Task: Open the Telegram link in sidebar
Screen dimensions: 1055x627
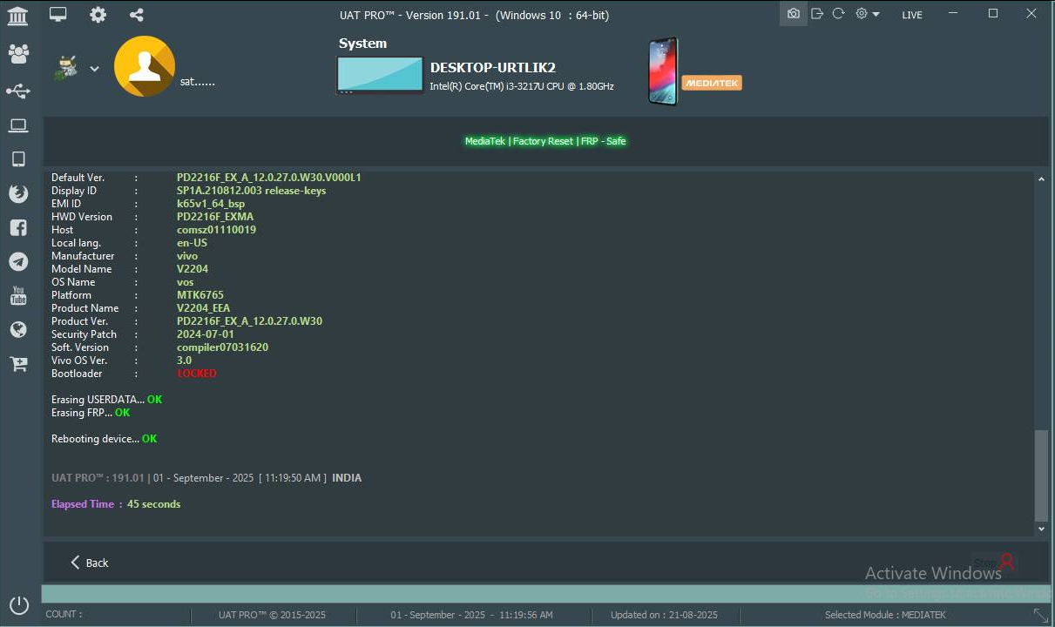Action: 18,261
